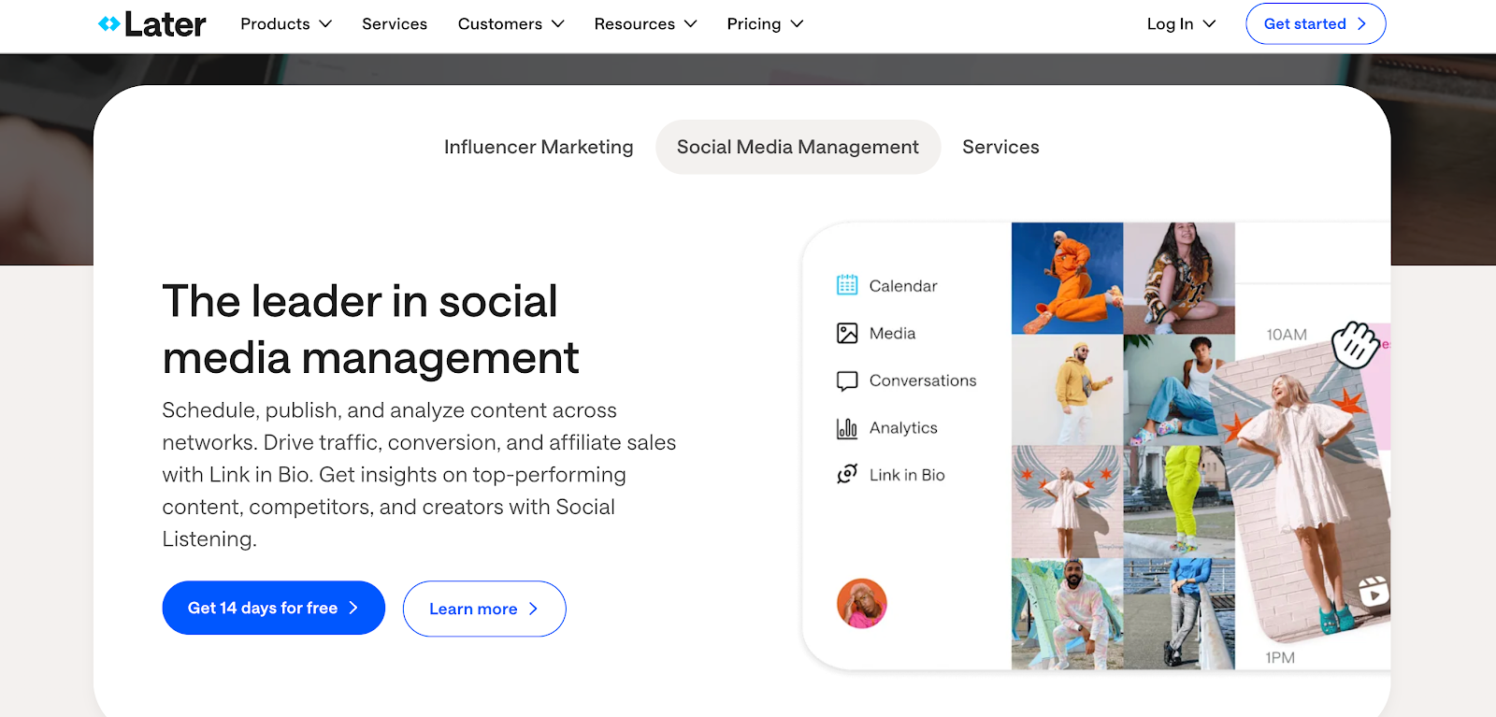
Task: Click the Calendar label in the mockup
Action: click(903, 286)
